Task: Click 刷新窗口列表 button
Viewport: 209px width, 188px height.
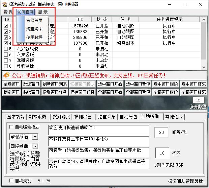Action: pyautogui.click(x=55, y=84)
